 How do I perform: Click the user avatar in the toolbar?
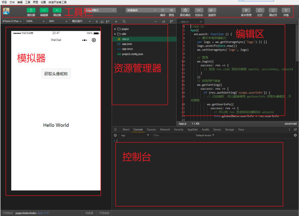(6, 11)
